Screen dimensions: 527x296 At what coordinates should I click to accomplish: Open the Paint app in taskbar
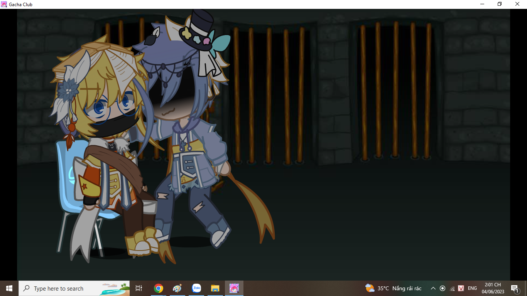pyautogui.click(x=177, y=288)
